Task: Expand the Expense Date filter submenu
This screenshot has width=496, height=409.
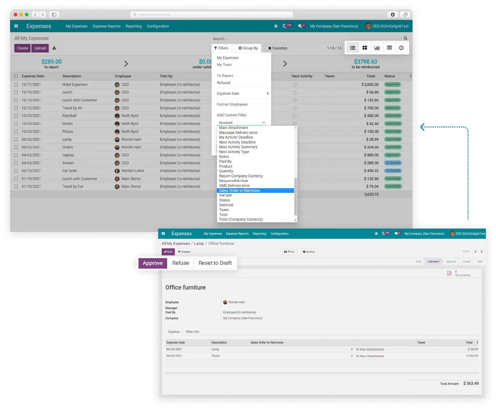Action: (241, 93)
